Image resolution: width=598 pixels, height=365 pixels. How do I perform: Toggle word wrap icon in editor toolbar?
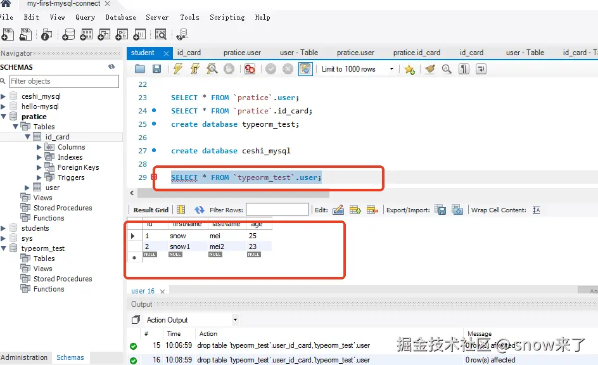point(481,69)
